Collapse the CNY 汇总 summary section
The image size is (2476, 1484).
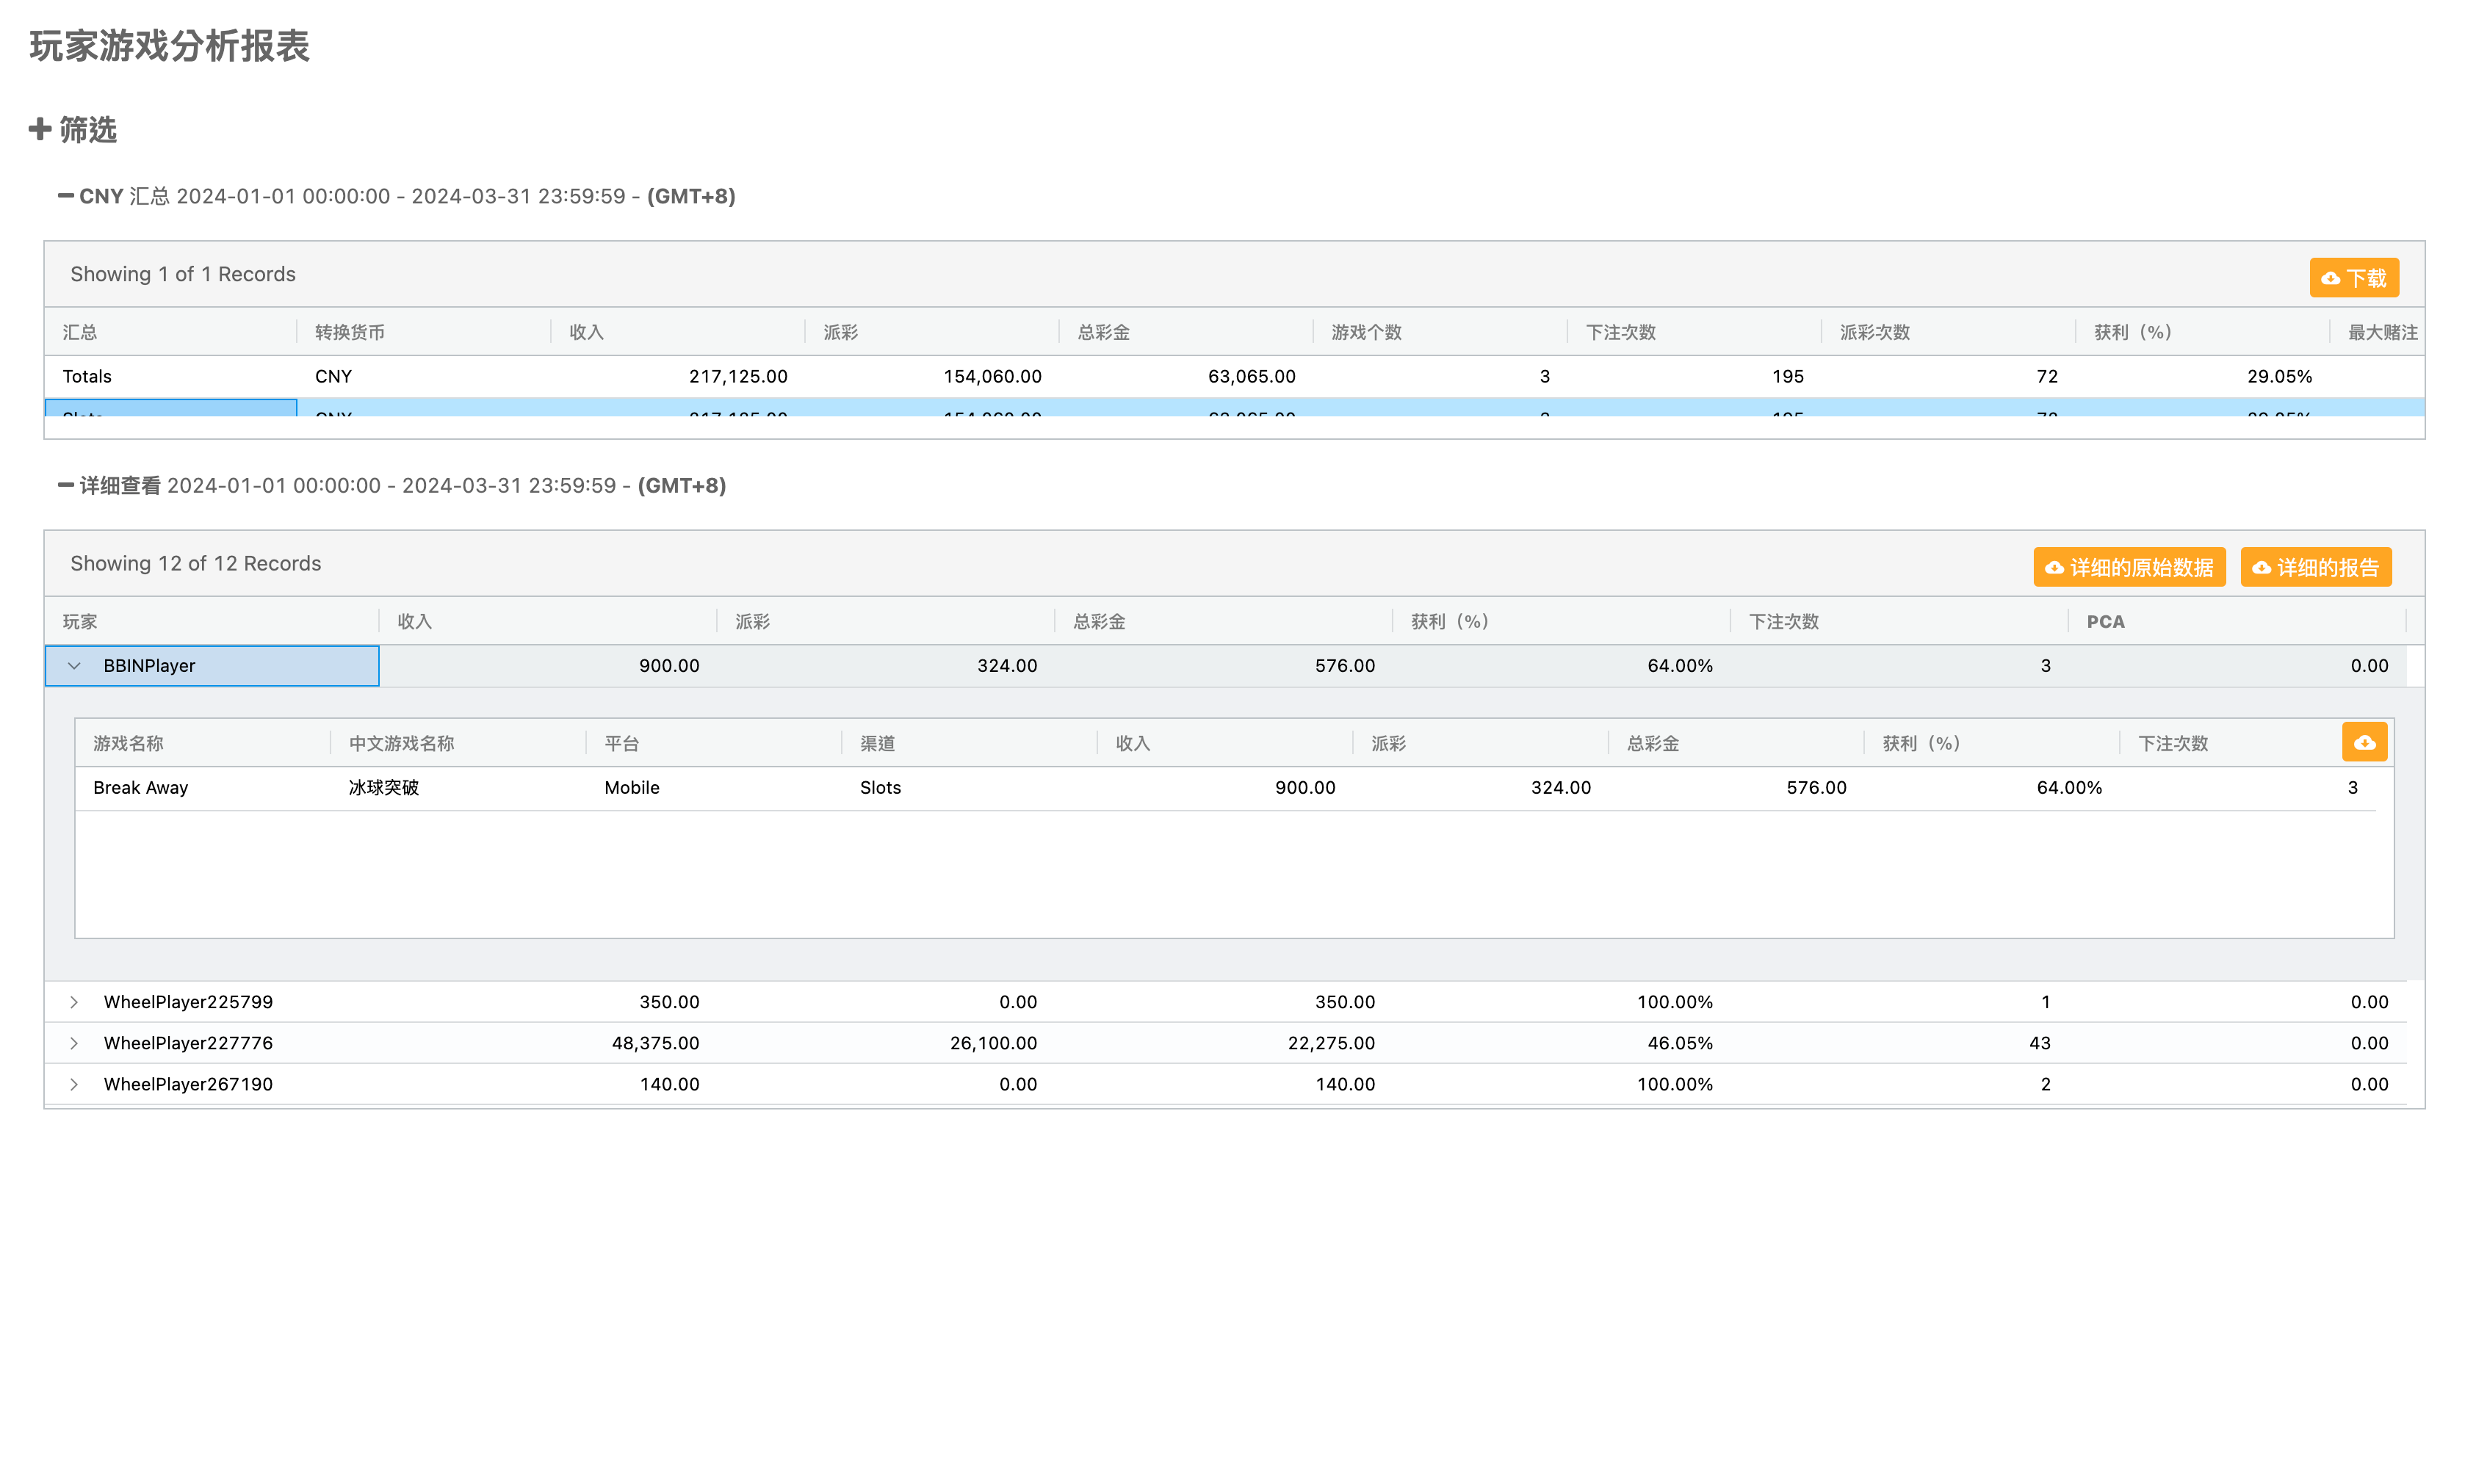(x=66, y=196)
